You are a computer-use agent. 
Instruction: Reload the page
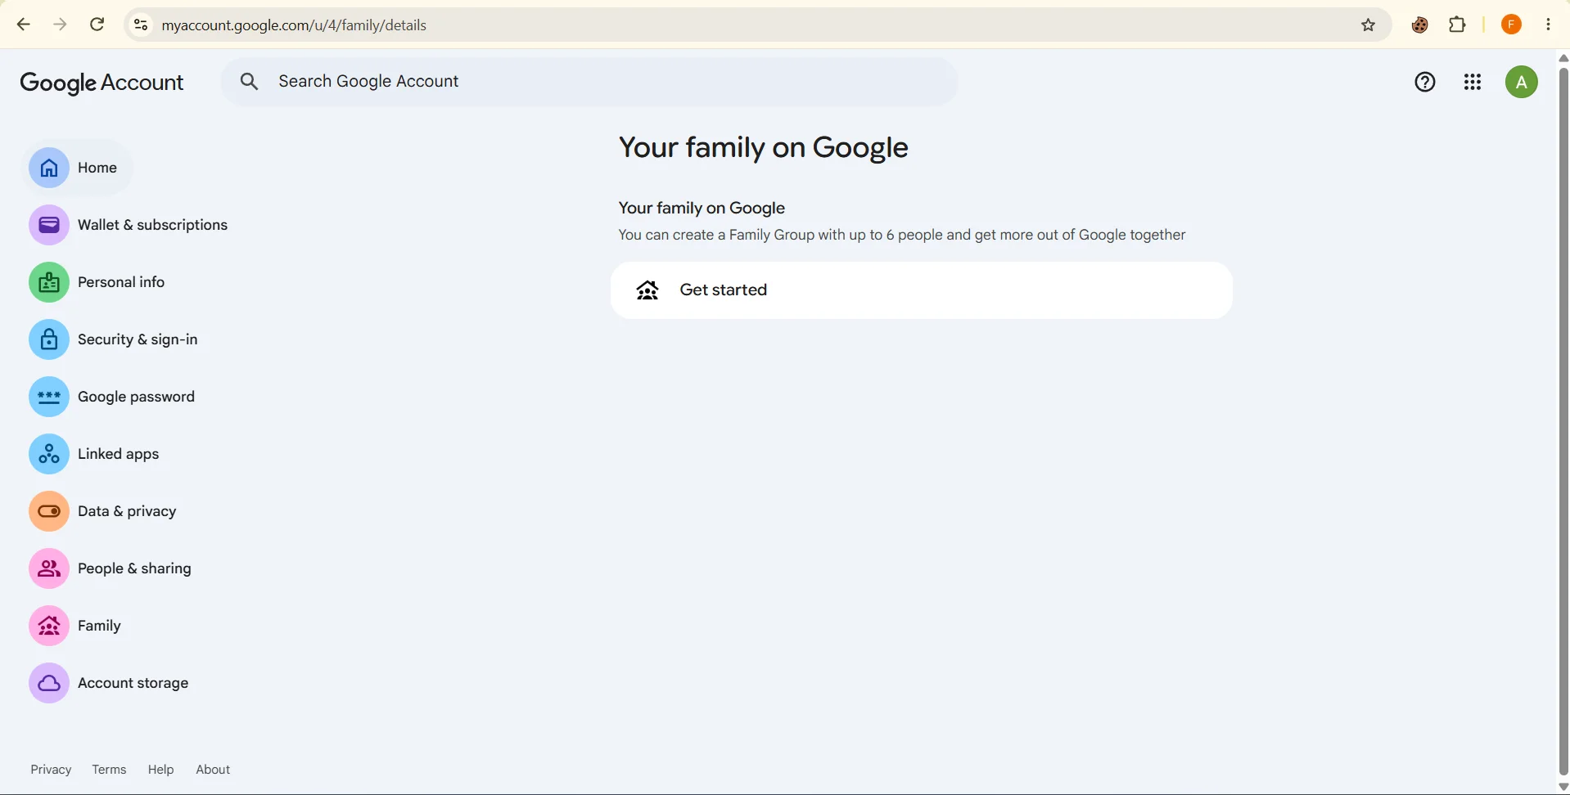pos(97,25)
